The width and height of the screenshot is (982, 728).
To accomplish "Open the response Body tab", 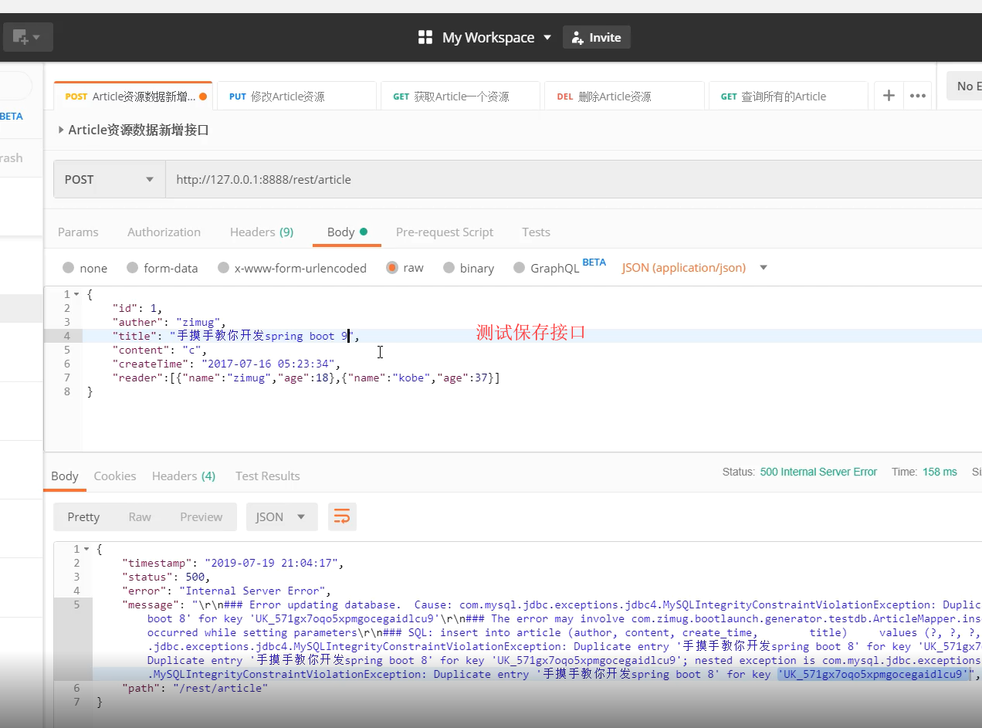I will [x=65, y=476].
